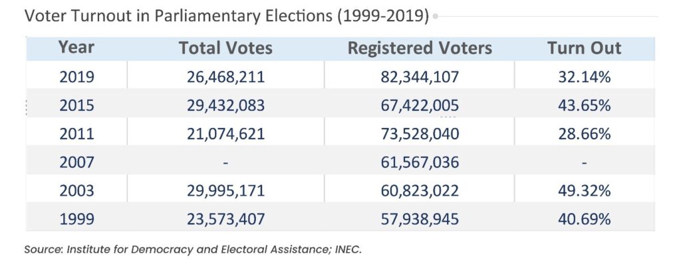The height and width of the screenshot is (264, 681).
Task: Click the 49.32% turnout cell
Action: [584, 190]
